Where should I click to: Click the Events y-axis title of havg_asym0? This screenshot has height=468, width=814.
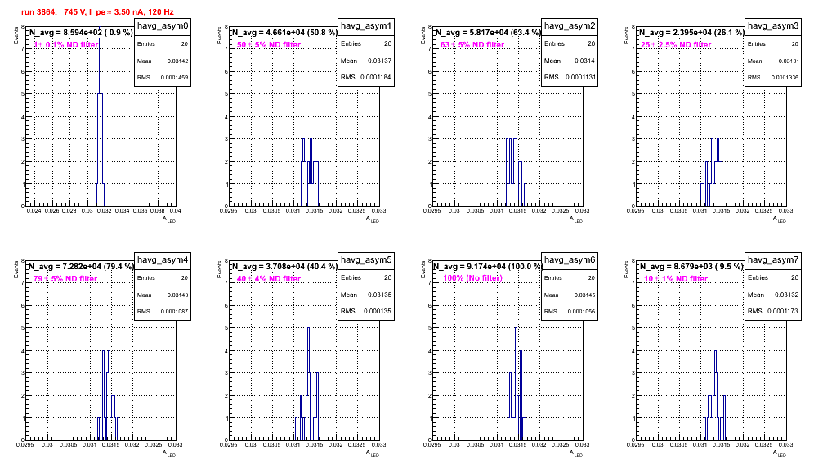pyautogui.click(x=16, y=35)
